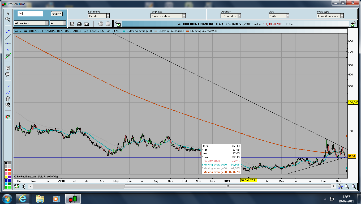
Task: Click the 'faz' ticker search field
Action: (x=30, y=14)
